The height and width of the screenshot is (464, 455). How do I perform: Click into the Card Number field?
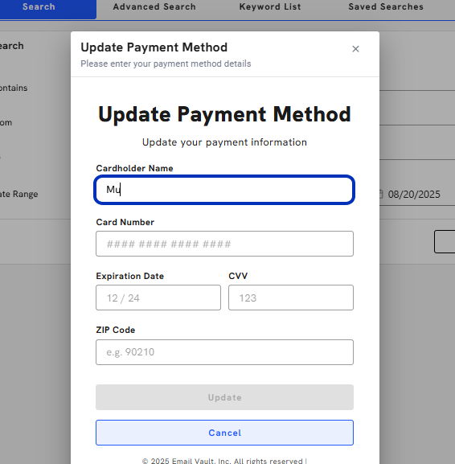point(224,244)
